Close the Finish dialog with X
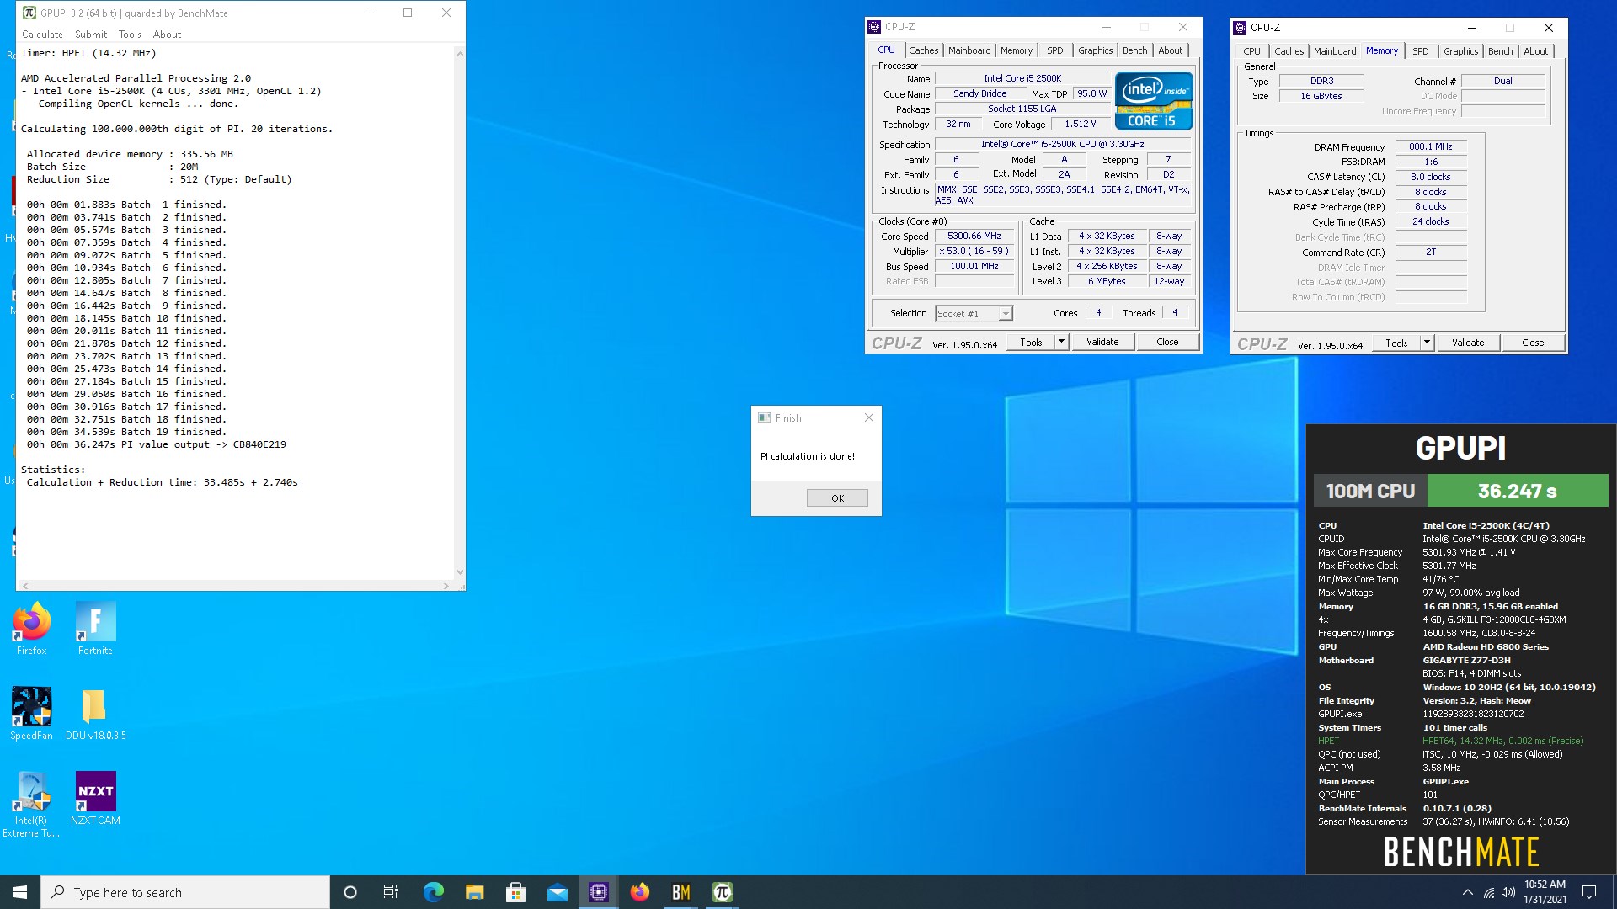Image resolution: width=1617 pixels, height=909 pixels. click(x=869, y=417)
